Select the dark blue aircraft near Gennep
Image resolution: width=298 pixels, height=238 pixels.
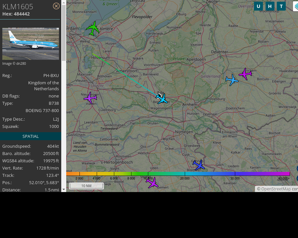(198, 165)
